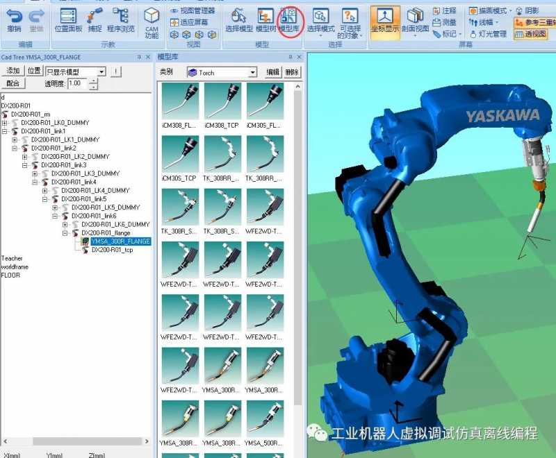Screen dimensions: 556x458
Task: Open the 只显示模型 display filter dropdown
Action: 101,72
